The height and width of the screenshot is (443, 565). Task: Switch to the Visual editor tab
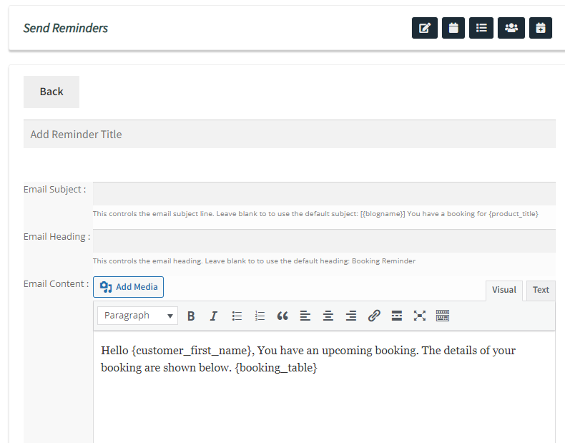[503, 290]
